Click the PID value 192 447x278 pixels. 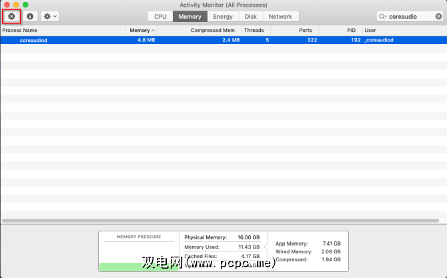click(x=356, y=40)
